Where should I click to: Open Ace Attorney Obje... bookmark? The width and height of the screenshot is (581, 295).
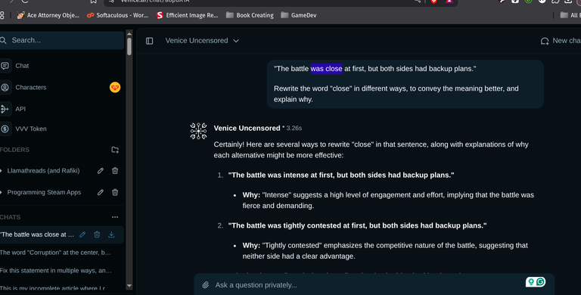[48, 15]
